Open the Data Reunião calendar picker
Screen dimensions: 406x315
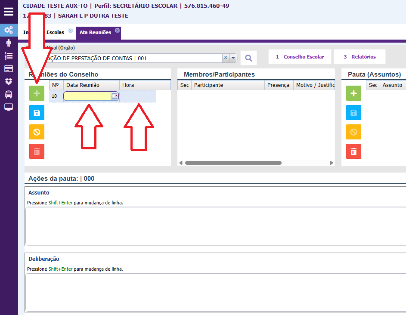[x=115, y=96]
